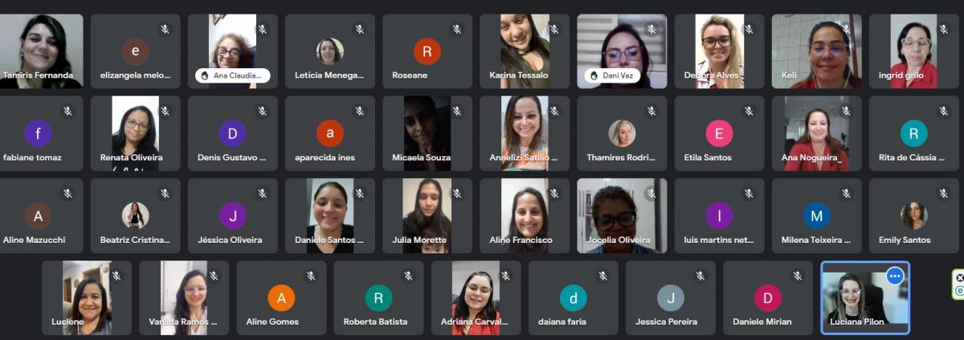Select Ana Nogueira's video tile
The height and width of the screenshot is (340, 964).
click(816, 133)
